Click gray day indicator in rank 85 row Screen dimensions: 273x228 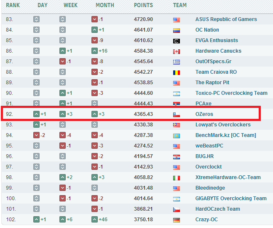pyautogui.click(x=36, y=40)
